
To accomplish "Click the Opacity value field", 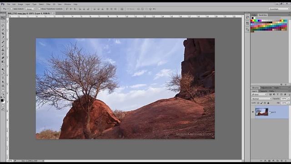I will click(284, 99).
